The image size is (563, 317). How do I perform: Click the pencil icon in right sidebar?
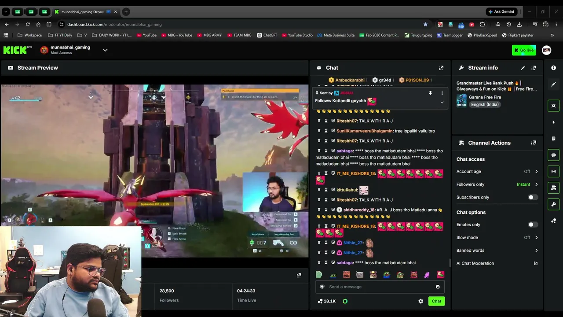[x=554, y=84]
